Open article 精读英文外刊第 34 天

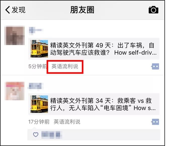click(x=94, y=104)
